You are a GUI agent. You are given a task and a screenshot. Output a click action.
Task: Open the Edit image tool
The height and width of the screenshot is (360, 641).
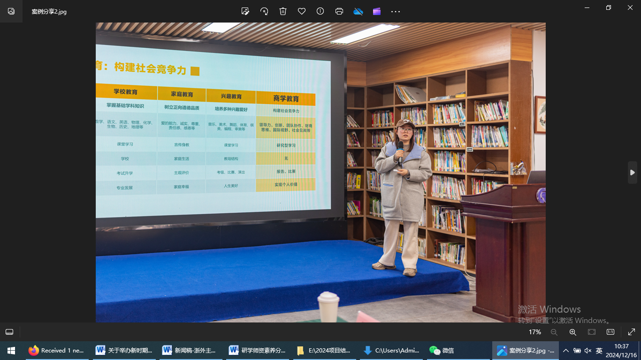[245, 11]
